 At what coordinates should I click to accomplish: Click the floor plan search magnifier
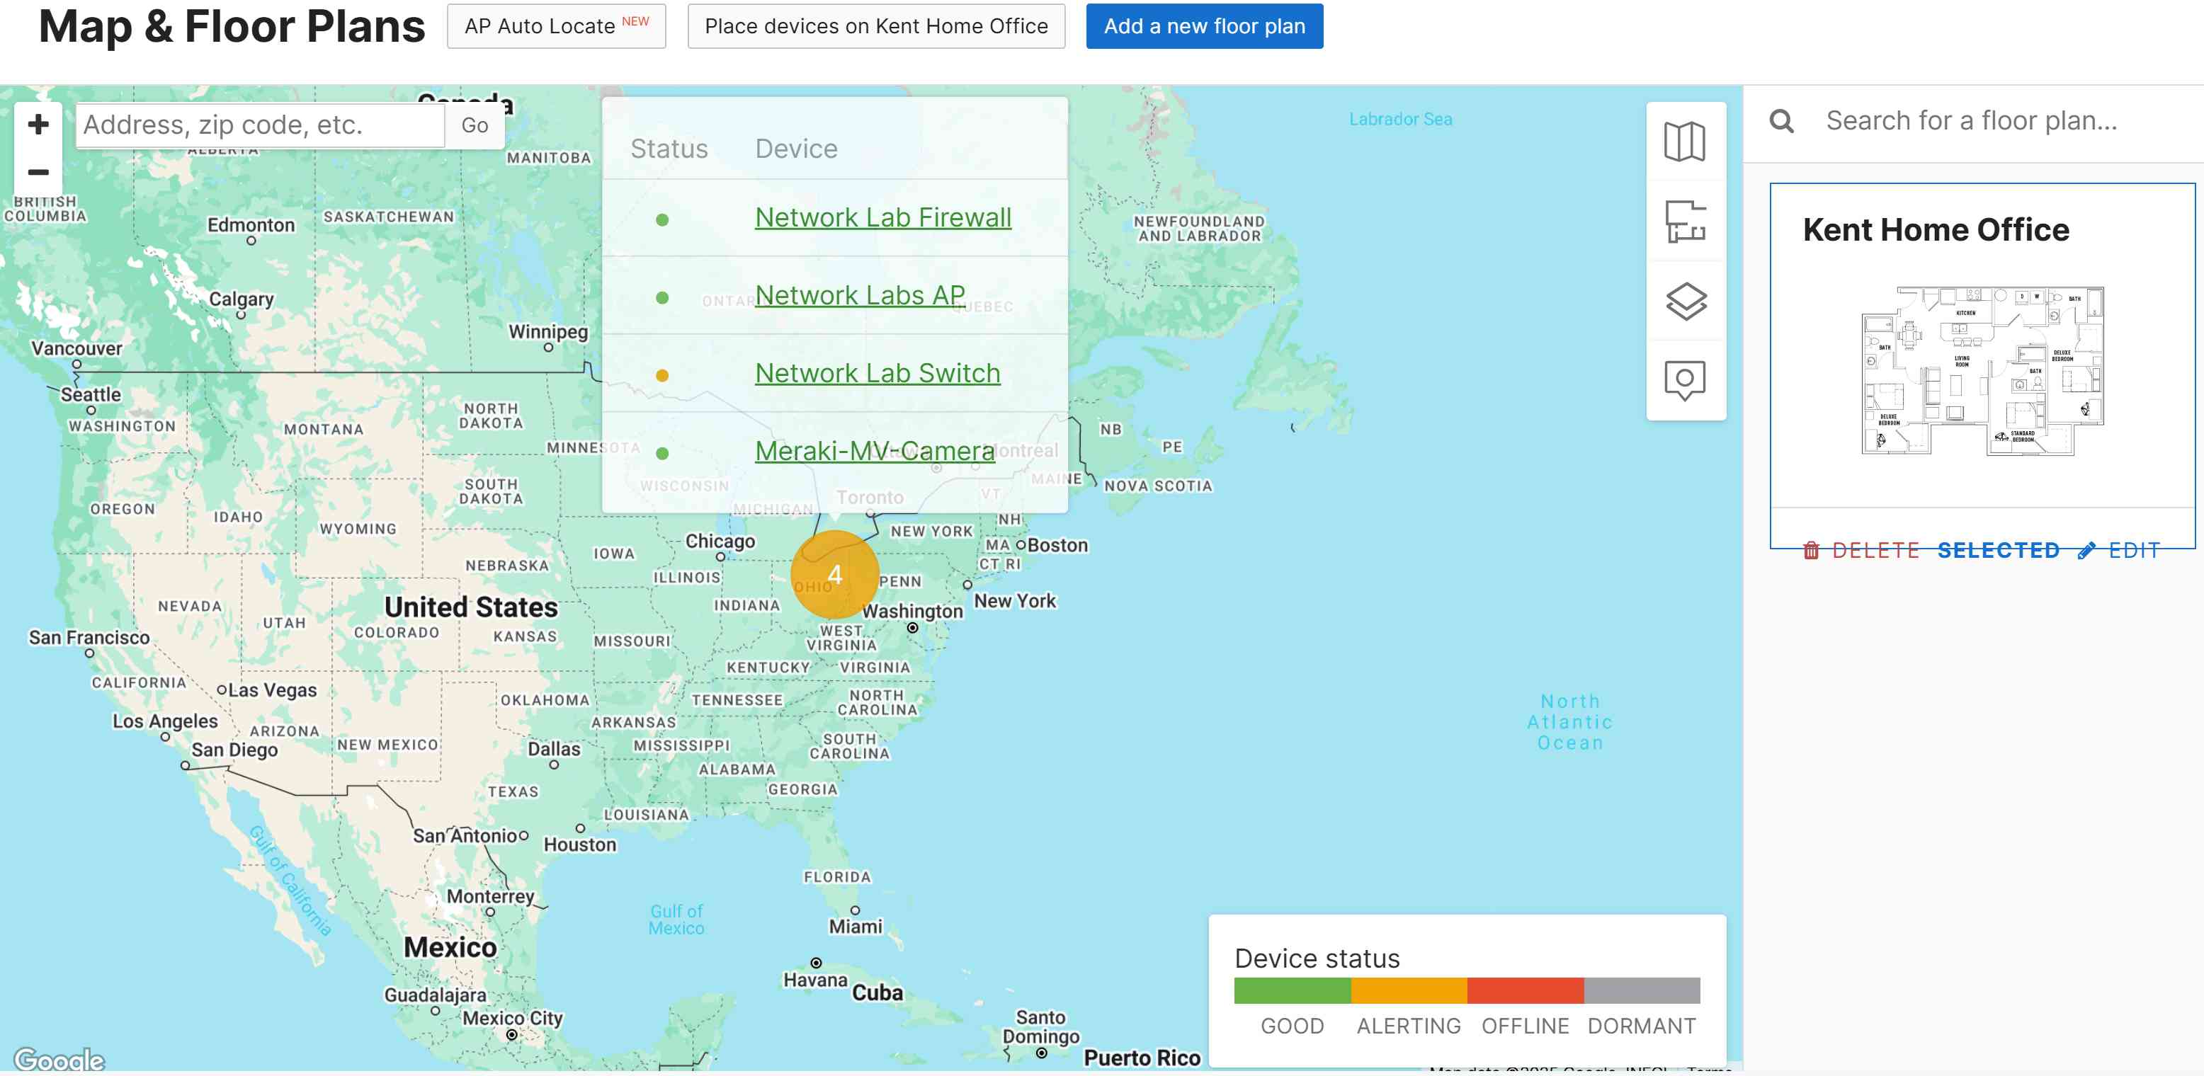pyautogui.click(x=1780, y=120)
